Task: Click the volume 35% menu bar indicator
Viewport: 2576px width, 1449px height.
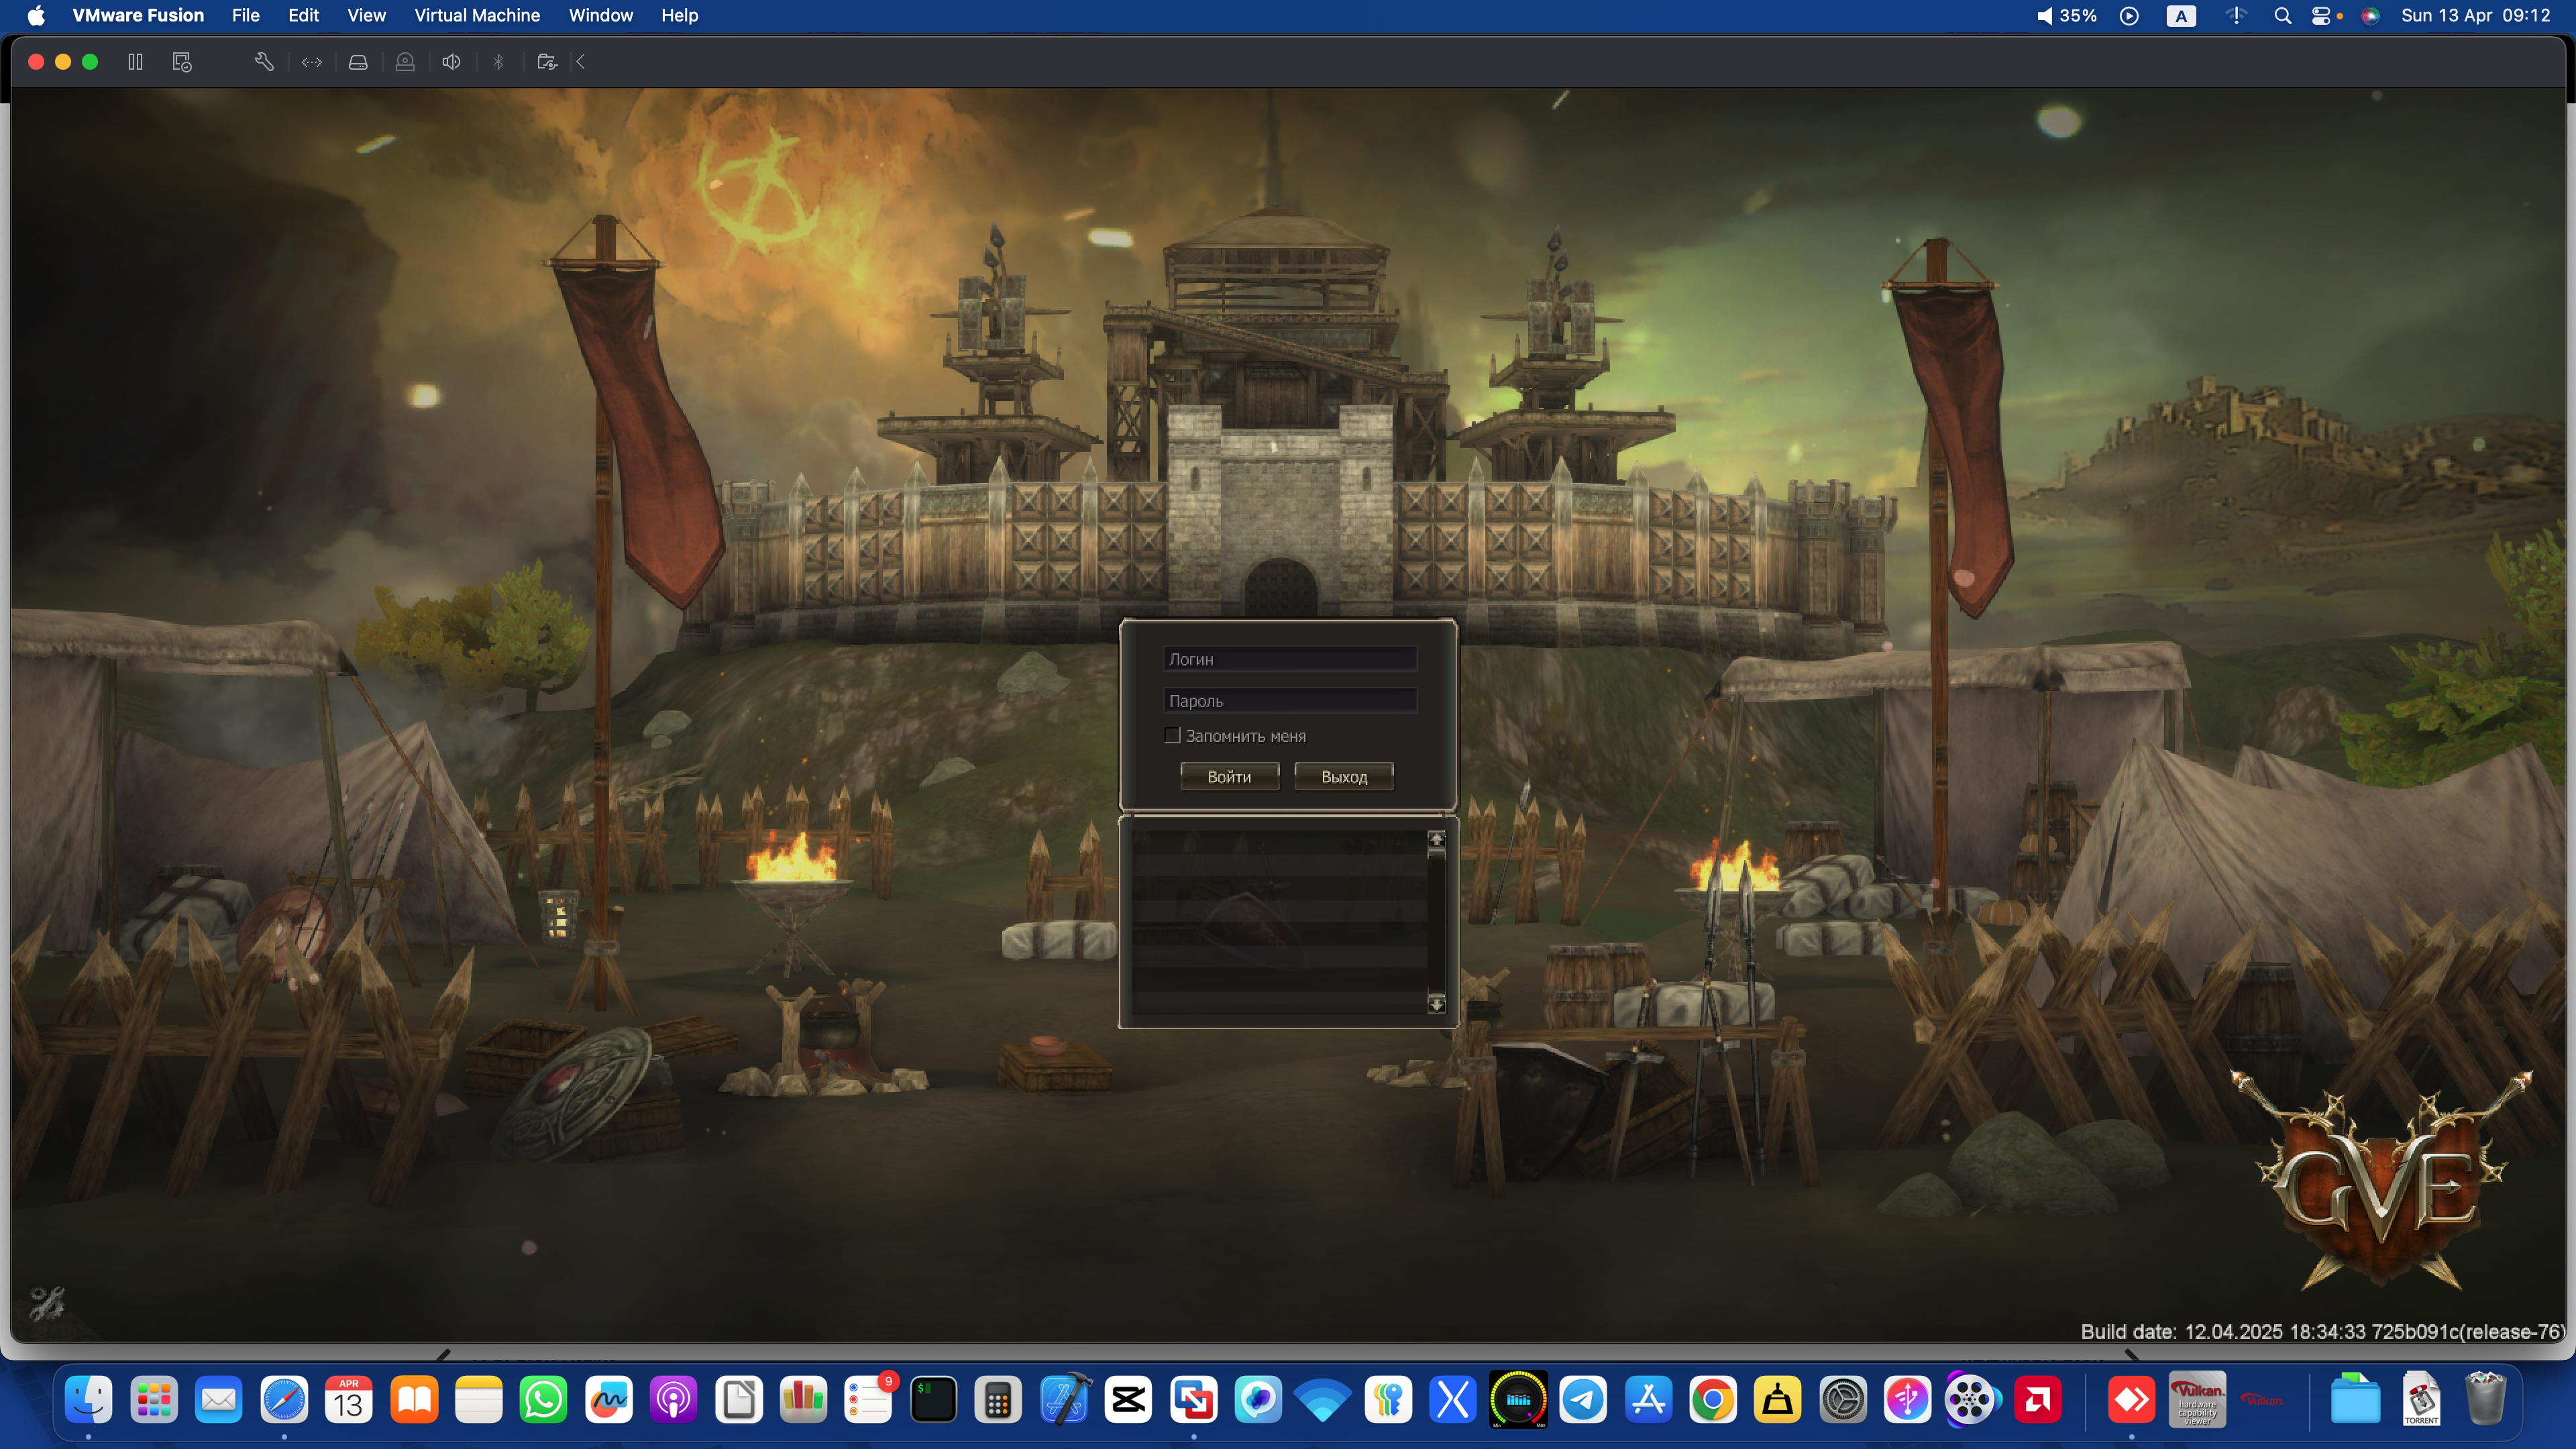Action: (x=2066, y=15)
